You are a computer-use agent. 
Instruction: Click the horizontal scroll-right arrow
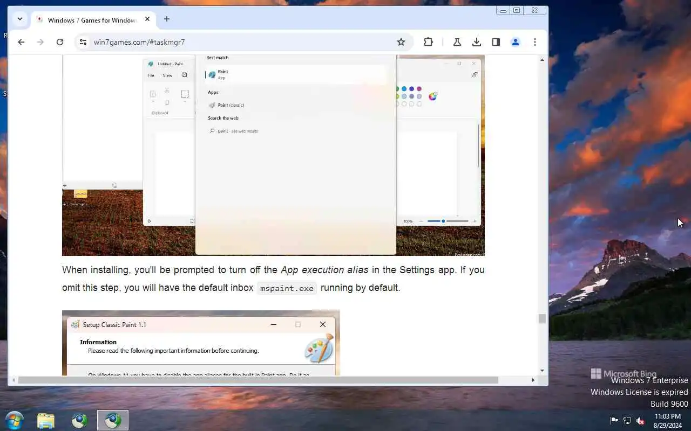point(533,380)
